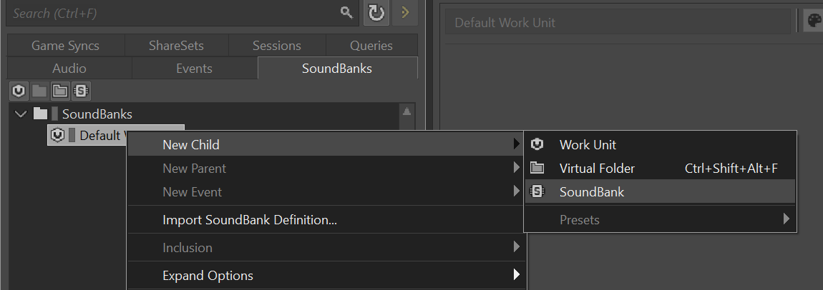Click the tree scrollbar up arrow
This screenshot has height=290, width=823.
[407, 111]
